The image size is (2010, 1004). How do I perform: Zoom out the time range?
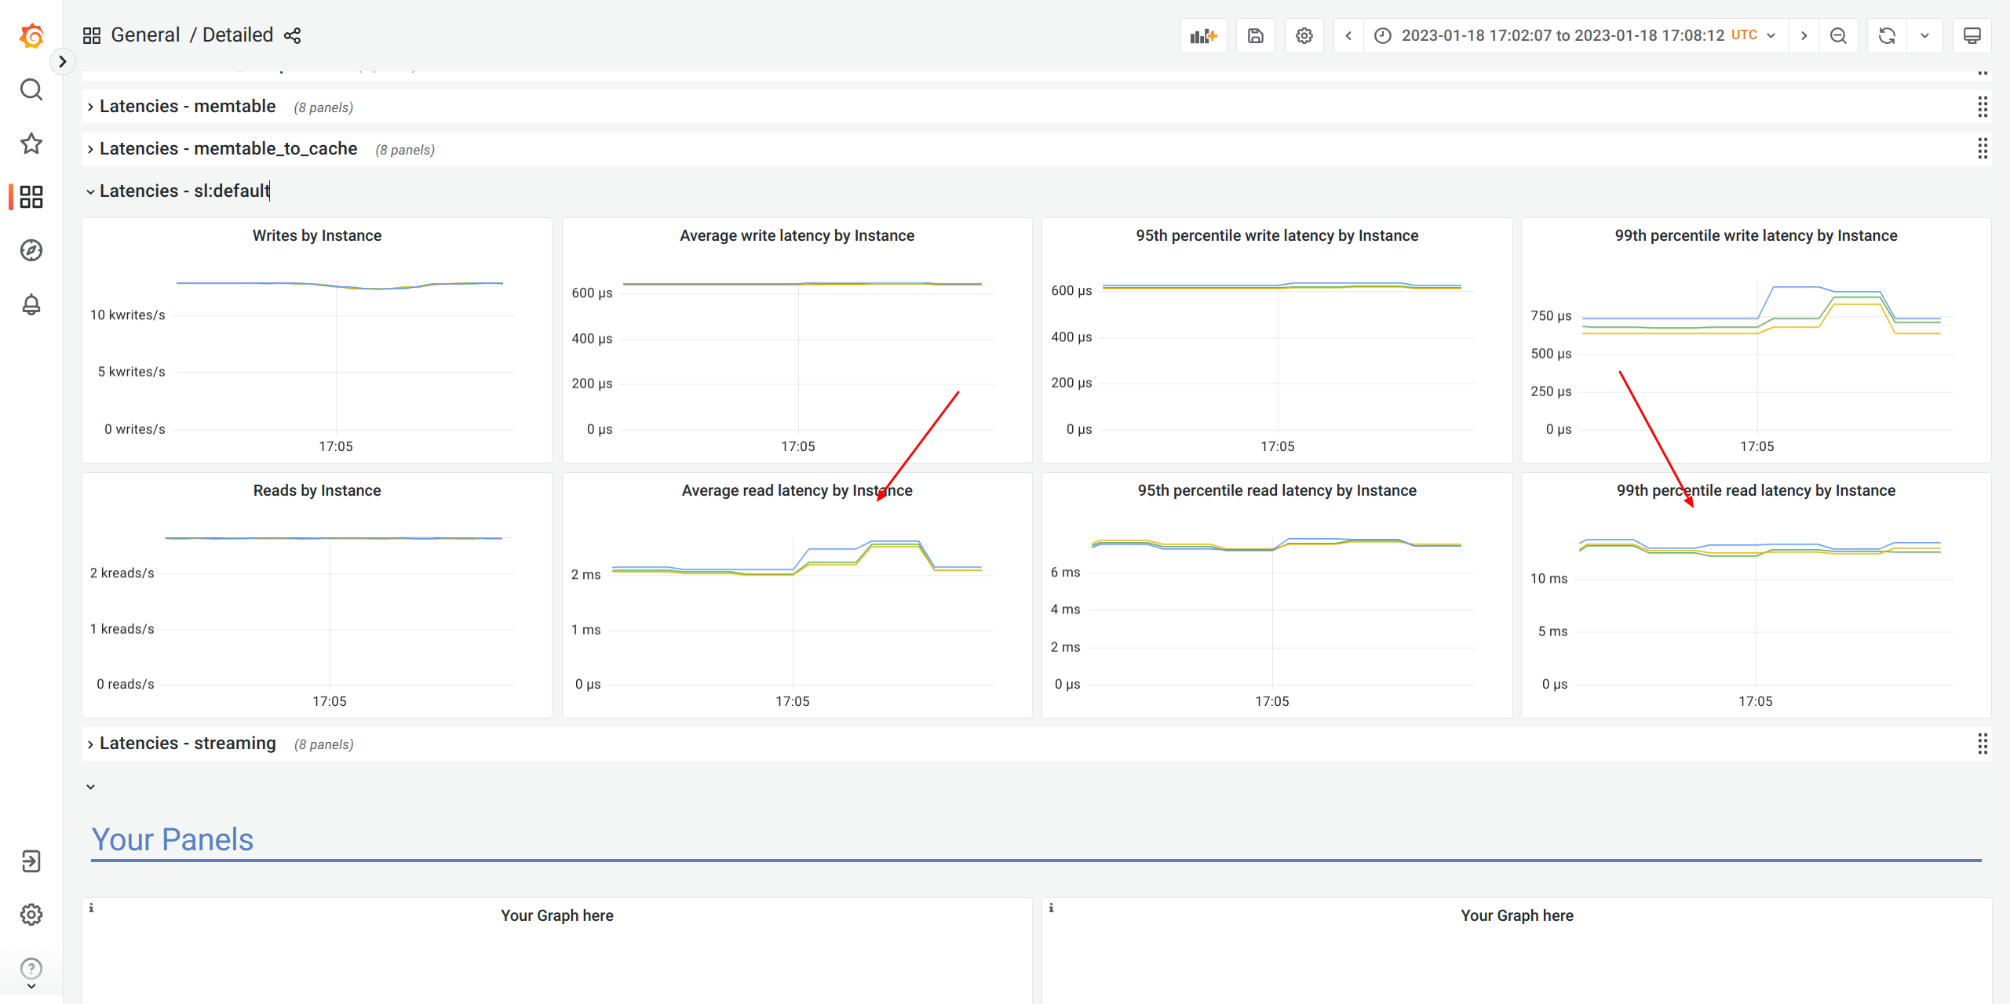coord(1839,35)
